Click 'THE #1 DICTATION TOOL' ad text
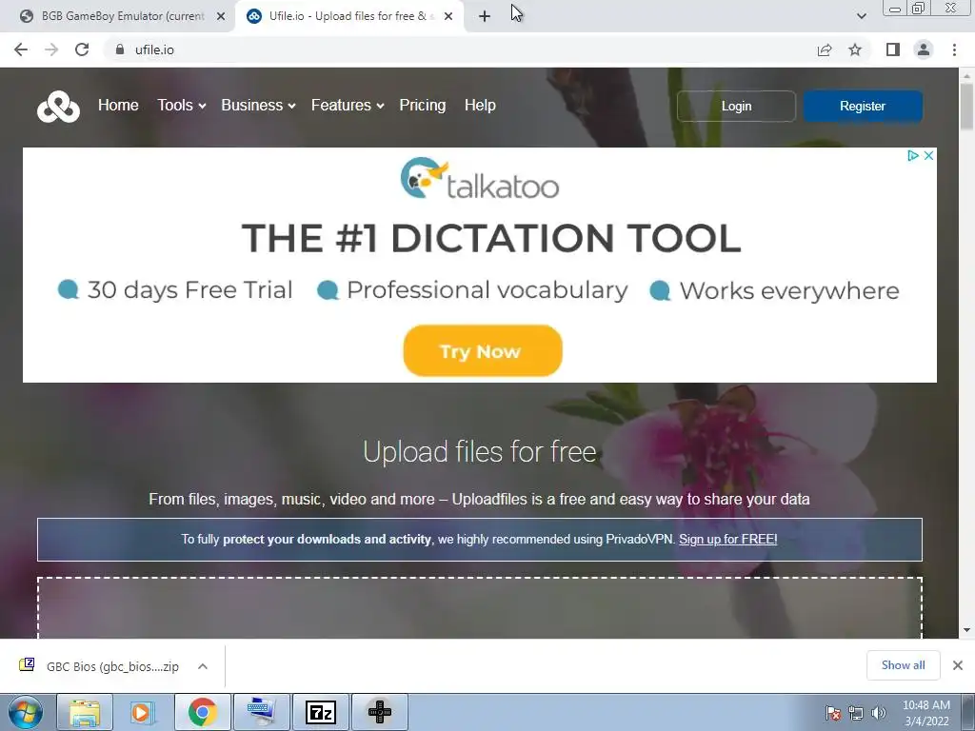975x731 pixels. 491,238
